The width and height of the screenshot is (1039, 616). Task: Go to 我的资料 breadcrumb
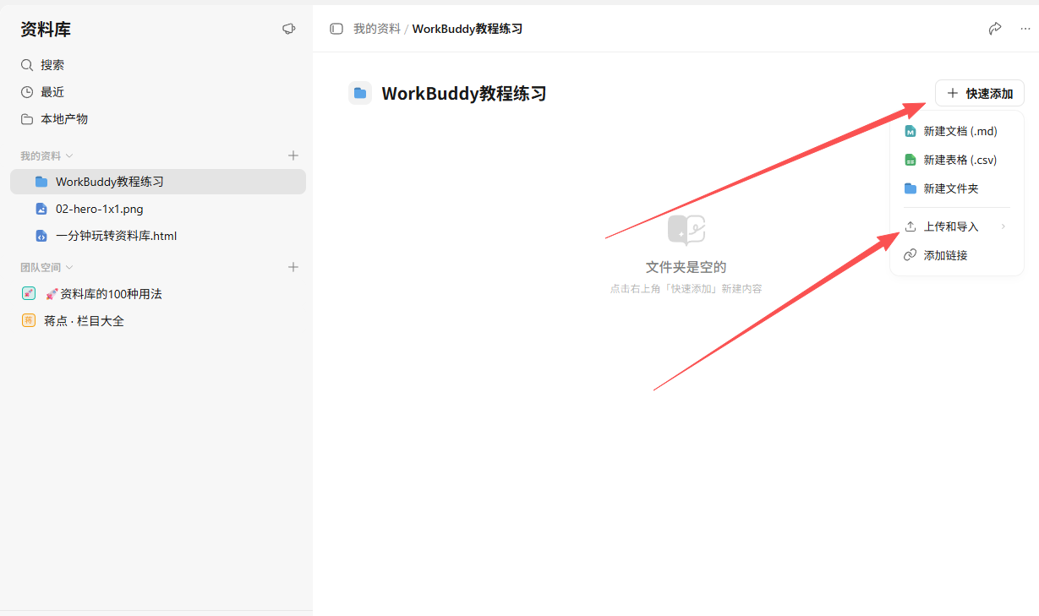[x=377, y=29]
